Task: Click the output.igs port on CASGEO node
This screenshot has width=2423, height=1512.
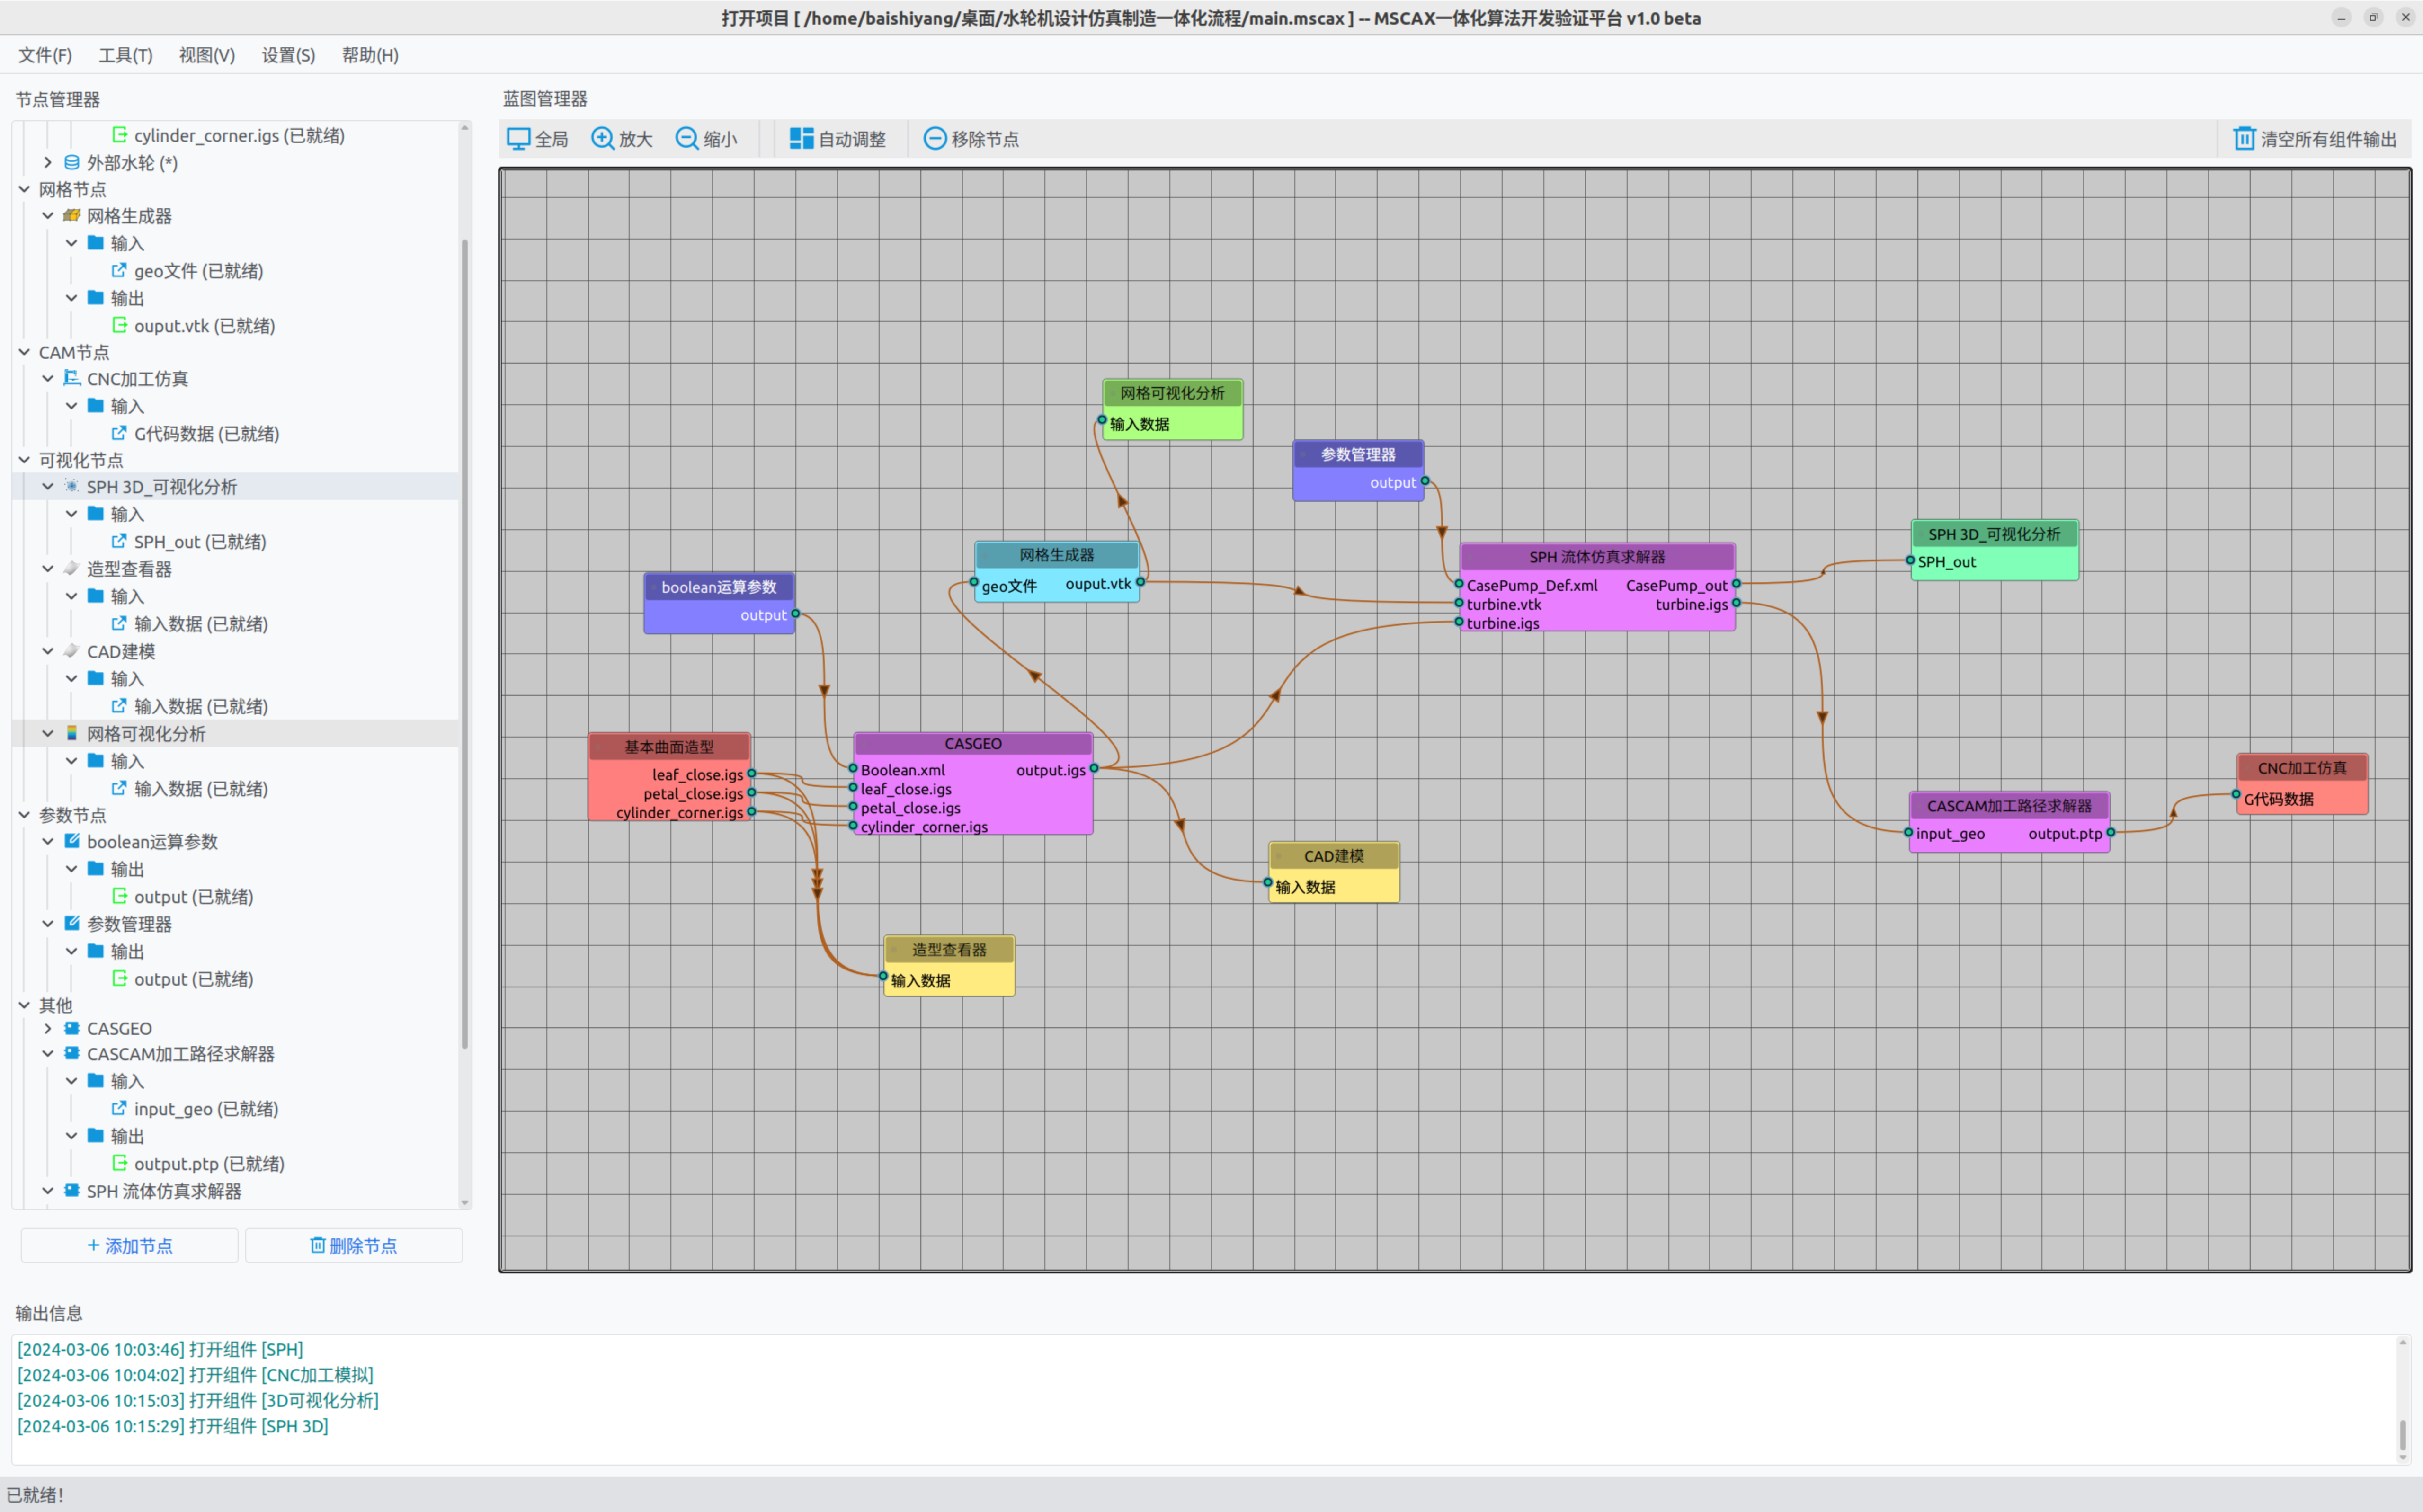Action: pyautogui.click(x=1094, y=769)
